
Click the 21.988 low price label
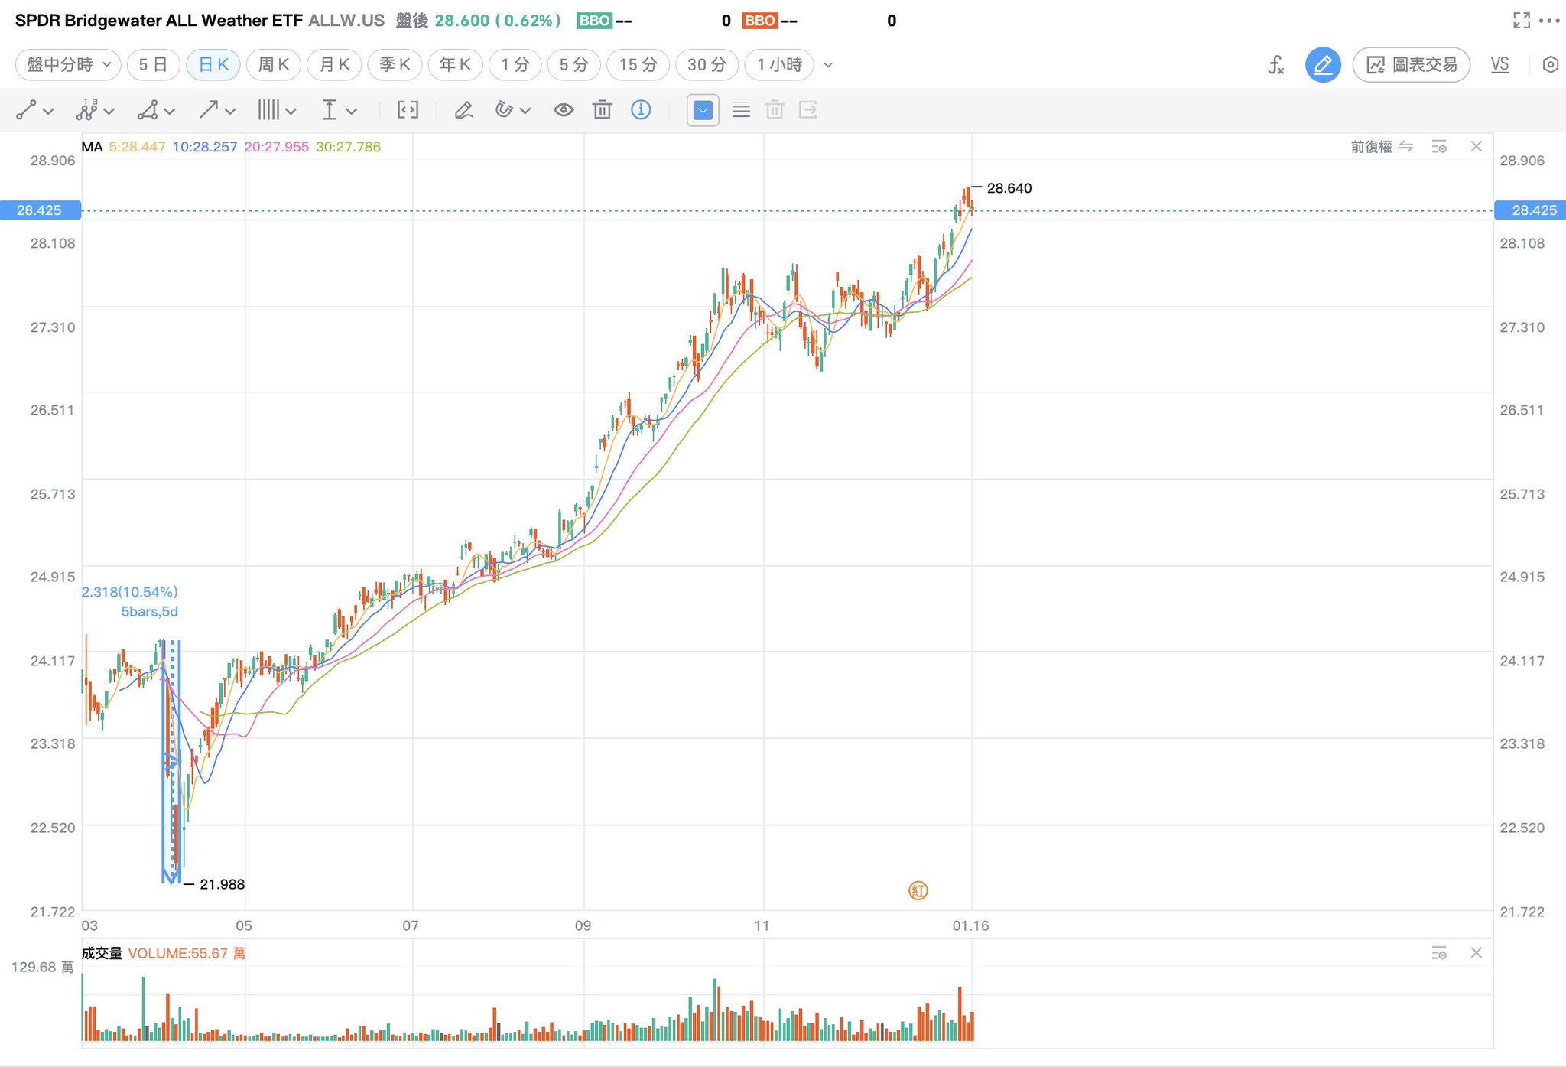223,884
